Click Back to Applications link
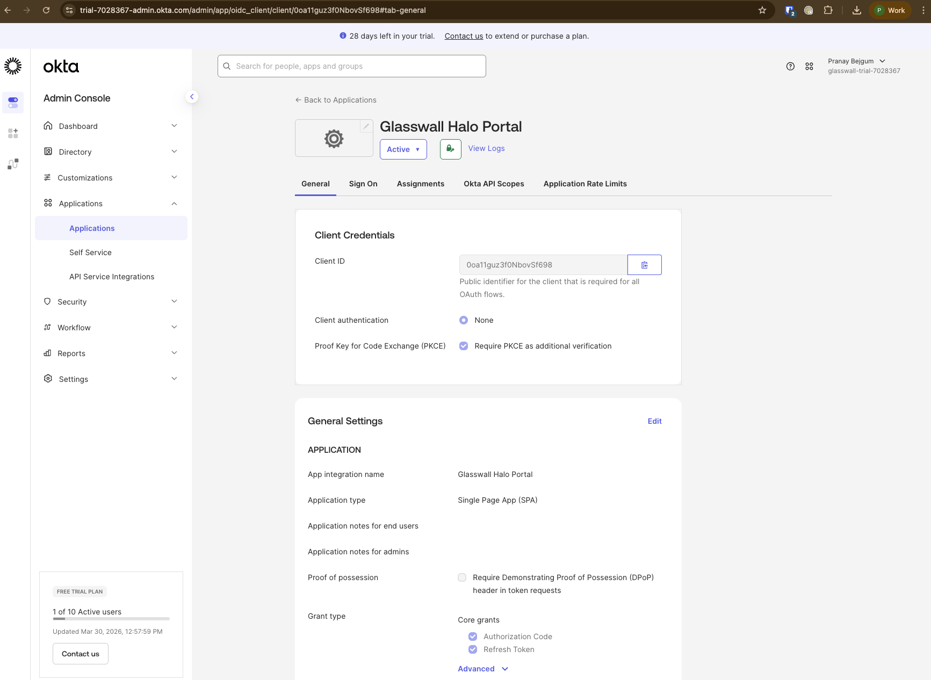 point(336,100)
